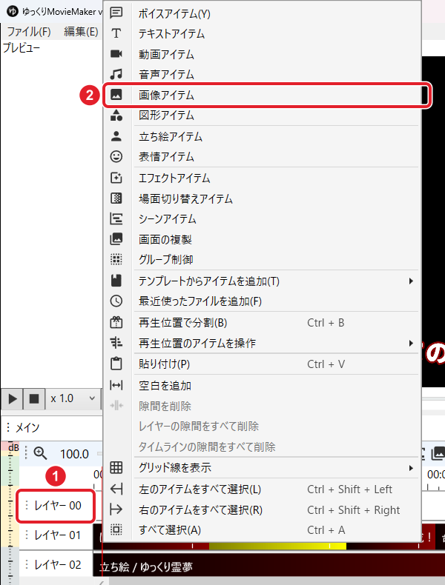Expand グリッド線を表示 submenu arrow

click(x=411, y=467)
